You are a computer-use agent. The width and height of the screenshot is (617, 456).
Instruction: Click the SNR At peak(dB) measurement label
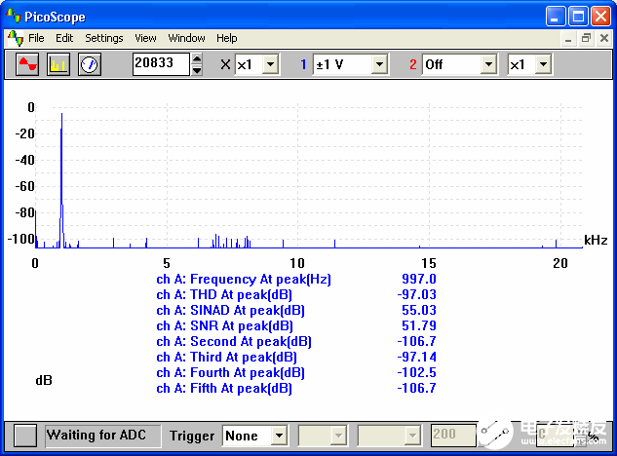(x=225, y=325)
